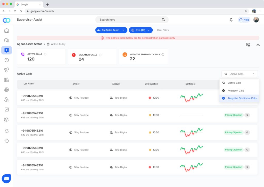Open the scheduled report icon near the download icon

(248, 44)
